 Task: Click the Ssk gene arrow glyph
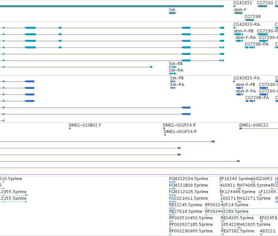(x=173, y=13)
